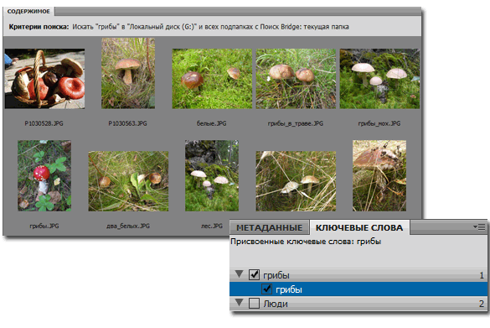The width and height of the screenshot is (490, 328).
Task: Click the Критерии поиска label
Action: tap(39, 27)
